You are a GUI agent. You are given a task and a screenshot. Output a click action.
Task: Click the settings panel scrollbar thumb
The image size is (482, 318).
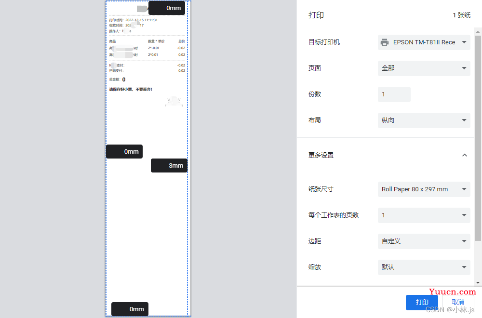click(478, 138)
